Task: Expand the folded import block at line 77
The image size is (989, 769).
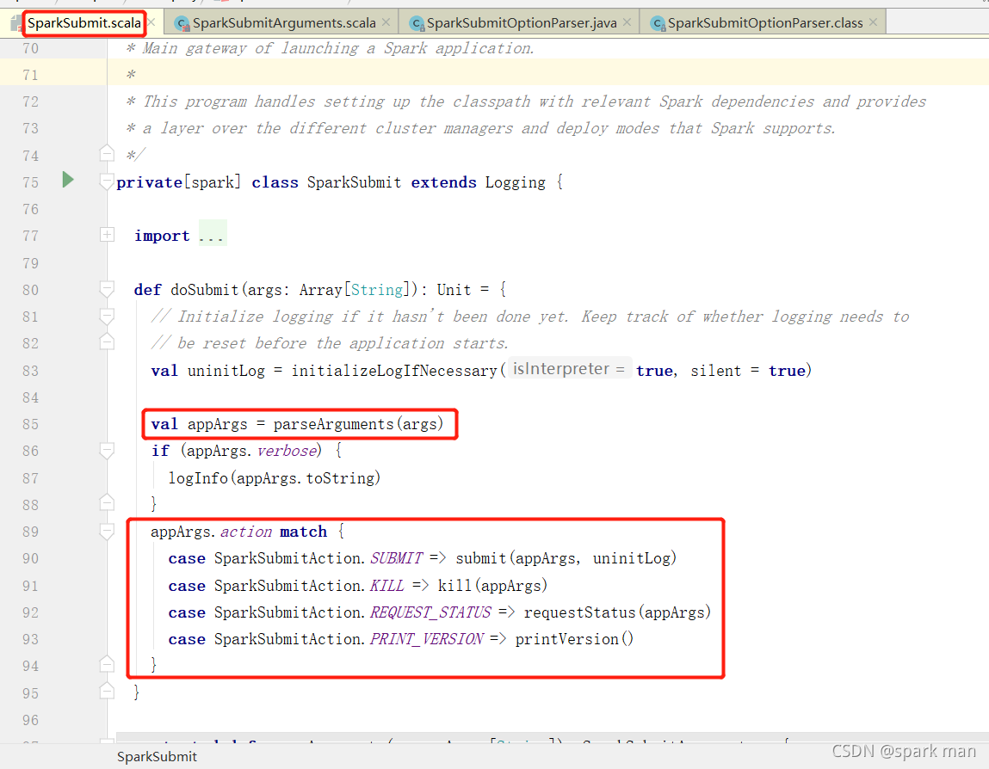Action: 108,235
